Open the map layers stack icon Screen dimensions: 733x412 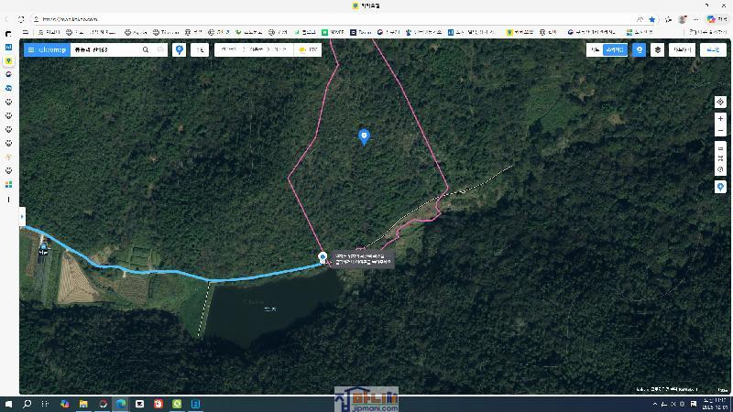coord(657,50)
